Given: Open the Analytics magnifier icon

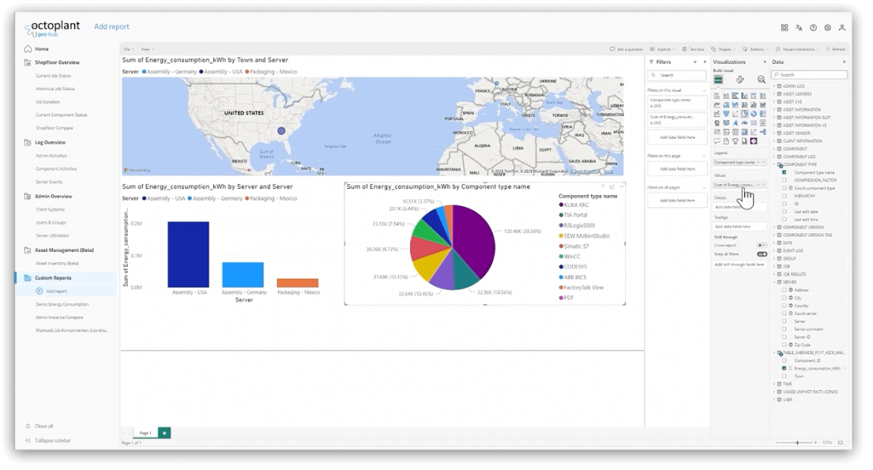Looking at the screenshot, I should pyautogui.click(x=761, y=79).
